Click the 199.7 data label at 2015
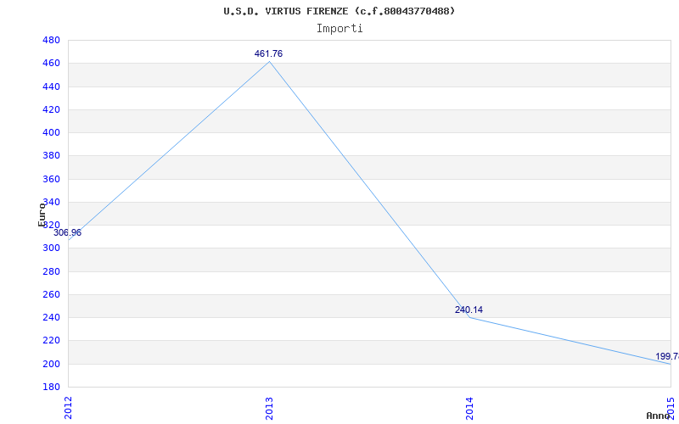The width and height of the screenshot is (679, 424). click(x=667, y=356)
